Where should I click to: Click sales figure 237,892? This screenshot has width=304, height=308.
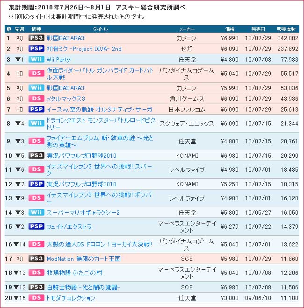[288, 49]
